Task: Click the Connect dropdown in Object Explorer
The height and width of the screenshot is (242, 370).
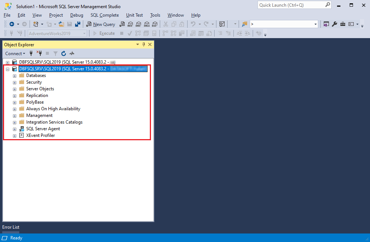Action: coord(15,54)
